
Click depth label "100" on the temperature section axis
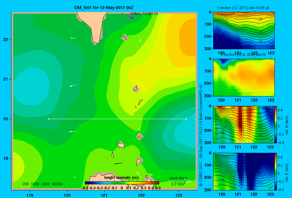tap(208, 24)
